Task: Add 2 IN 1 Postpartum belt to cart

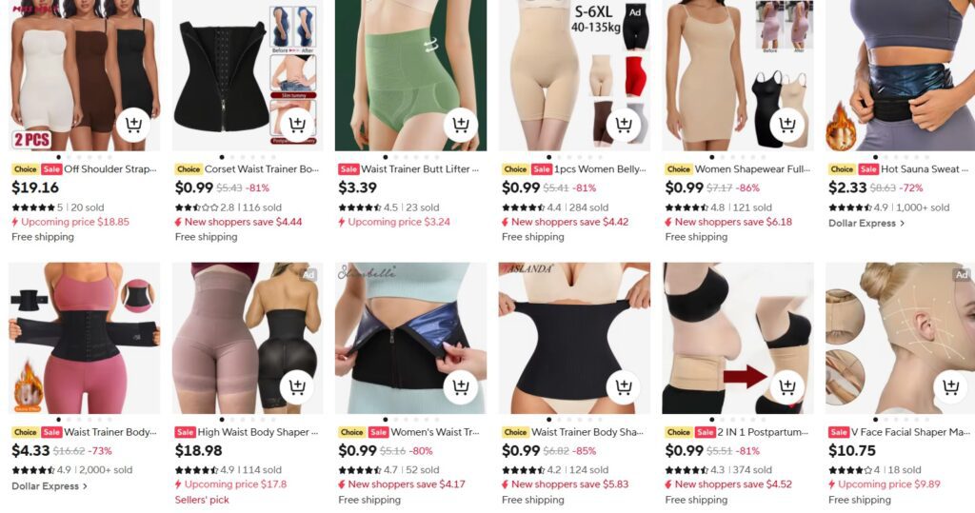Action: tap(786, 386)
